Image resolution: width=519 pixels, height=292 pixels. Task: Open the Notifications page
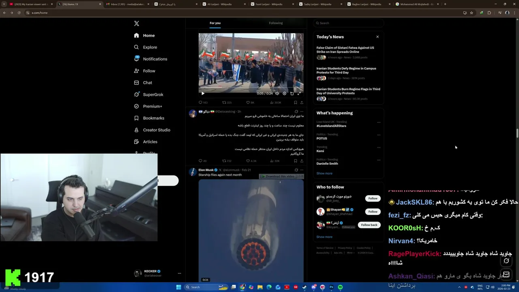pyautogui.click(x=150, y=59)
